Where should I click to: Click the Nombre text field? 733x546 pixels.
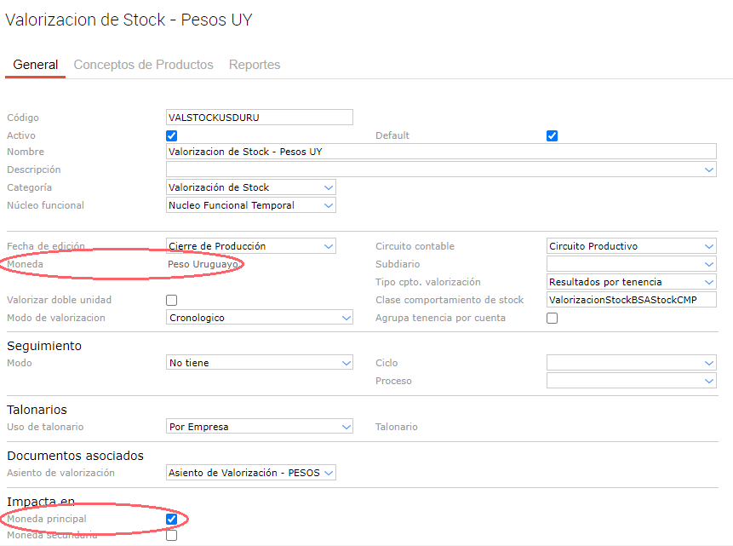[x=441, y=152]
